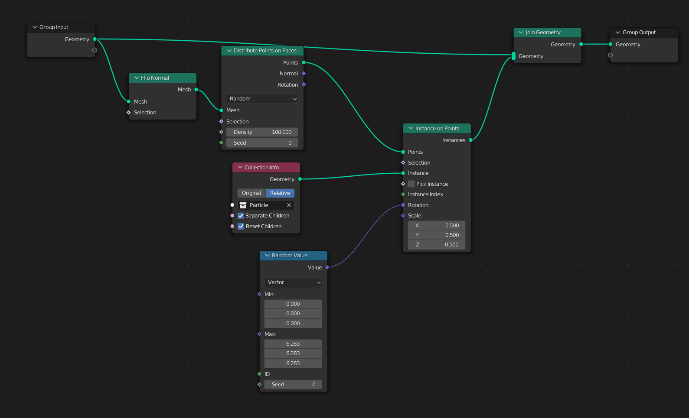Click Instance Index input socket
The height and width of the screenshot is (418, 689).
coord(403,194)
